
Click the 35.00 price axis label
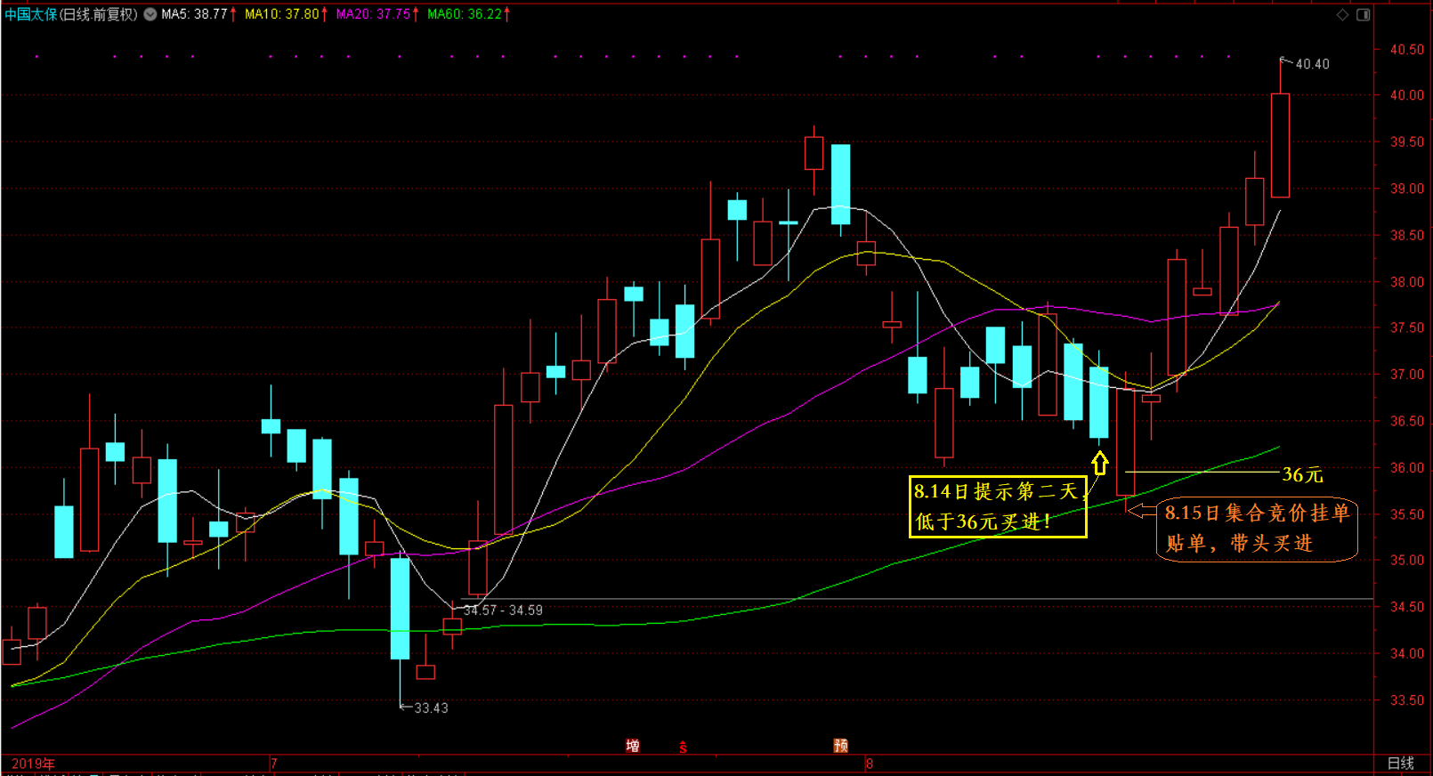click(x=1407, y=561)
